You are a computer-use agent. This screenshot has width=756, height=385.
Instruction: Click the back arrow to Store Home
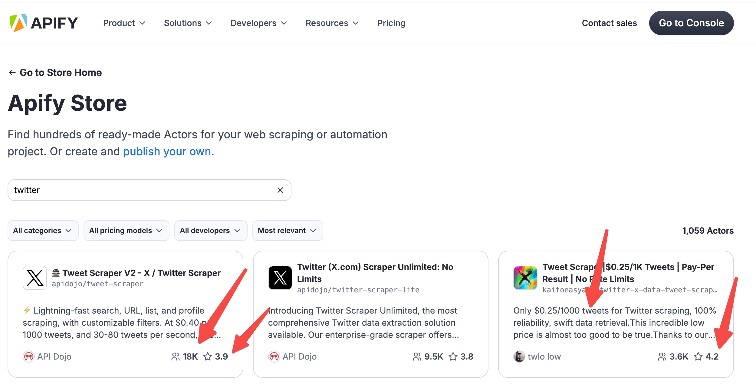pos(12,73)
